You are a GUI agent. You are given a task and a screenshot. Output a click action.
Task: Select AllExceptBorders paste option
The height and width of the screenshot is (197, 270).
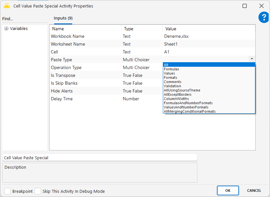click(x=178, y=94)
